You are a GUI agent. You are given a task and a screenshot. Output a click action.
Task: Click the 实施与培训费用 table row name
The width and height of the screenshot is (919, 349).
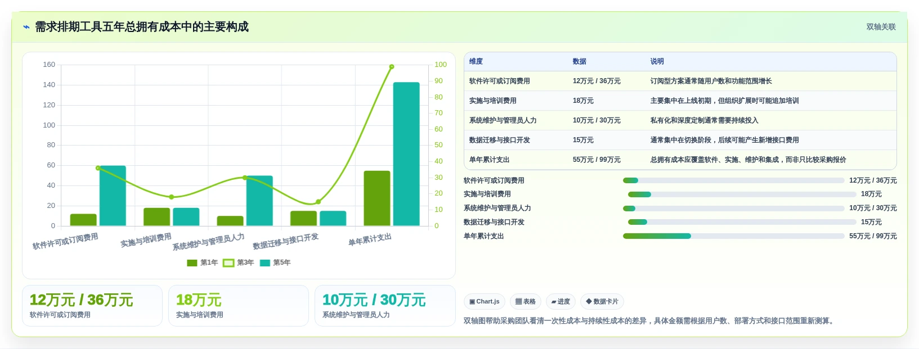pos(493,101)
